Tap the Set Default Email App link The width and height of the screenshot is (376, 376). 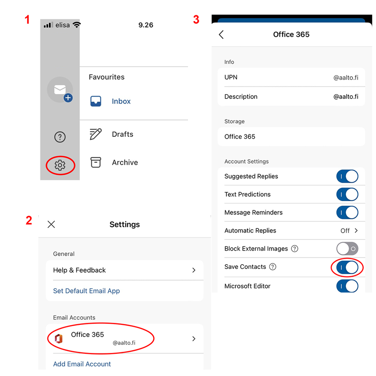pyautogui.click(x=87, y=291)
